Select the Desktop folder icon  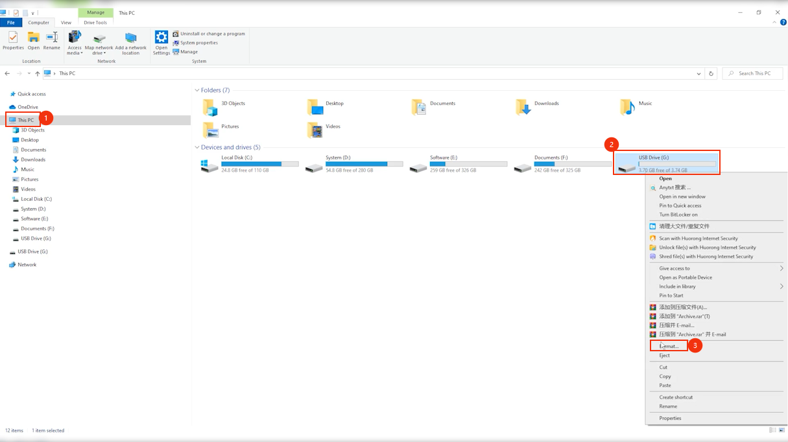point(315,107)
